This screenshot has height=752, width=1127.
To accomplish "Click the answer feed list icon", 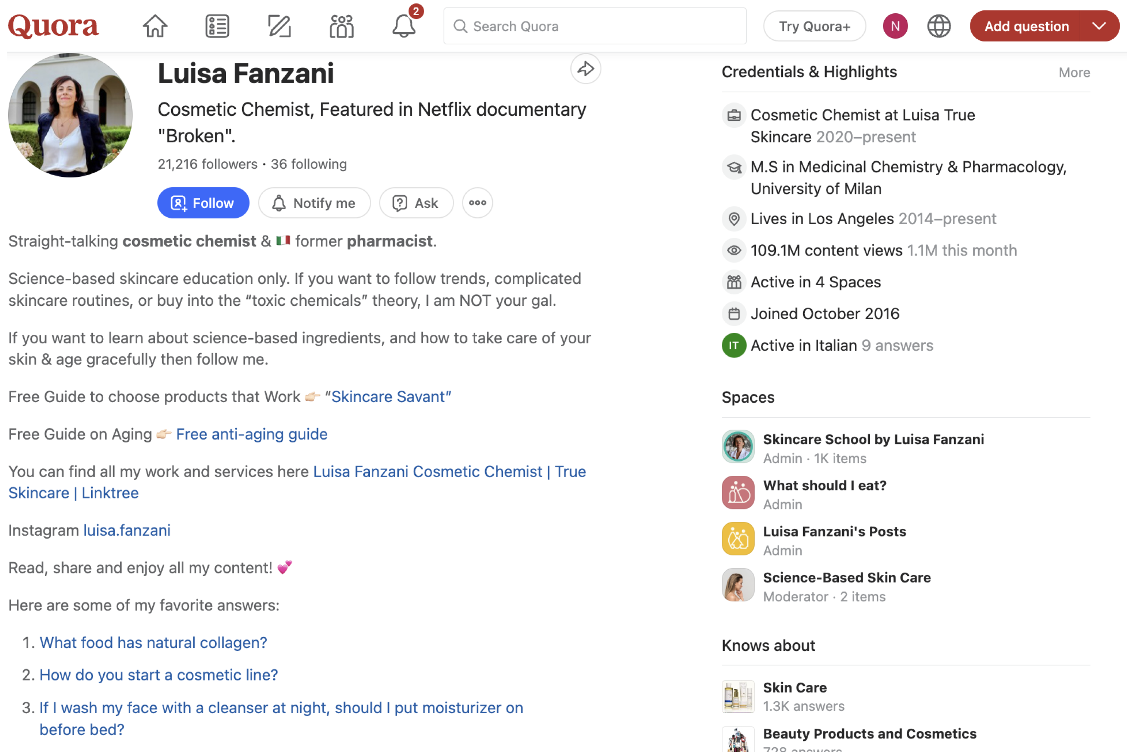I will [217, 26].
